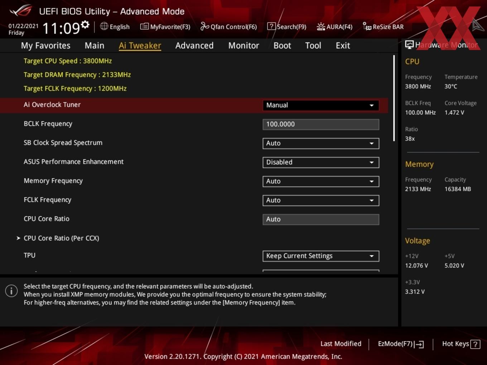Open the clock settings gear icon

point(85,25)
